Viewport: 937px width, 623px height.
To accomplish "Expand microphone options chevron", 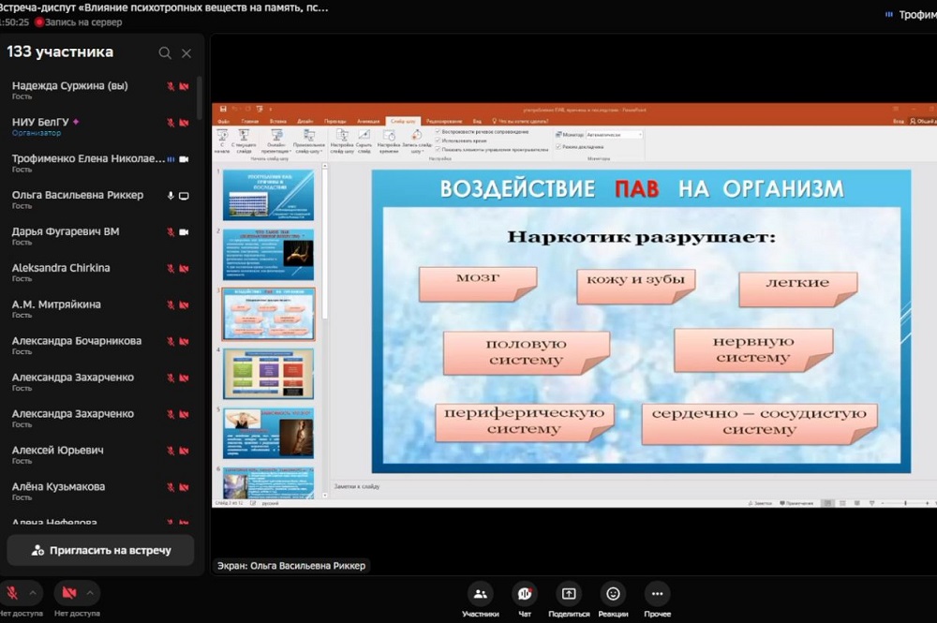I will pyautogui.click(x=34, y=593).
